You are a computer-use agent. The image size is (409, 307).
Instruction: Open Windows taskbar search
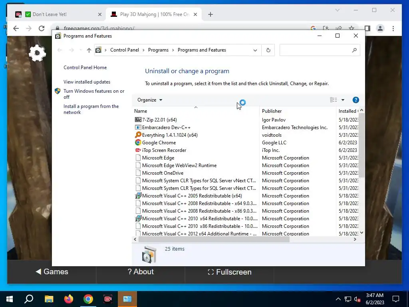(29, 299)
